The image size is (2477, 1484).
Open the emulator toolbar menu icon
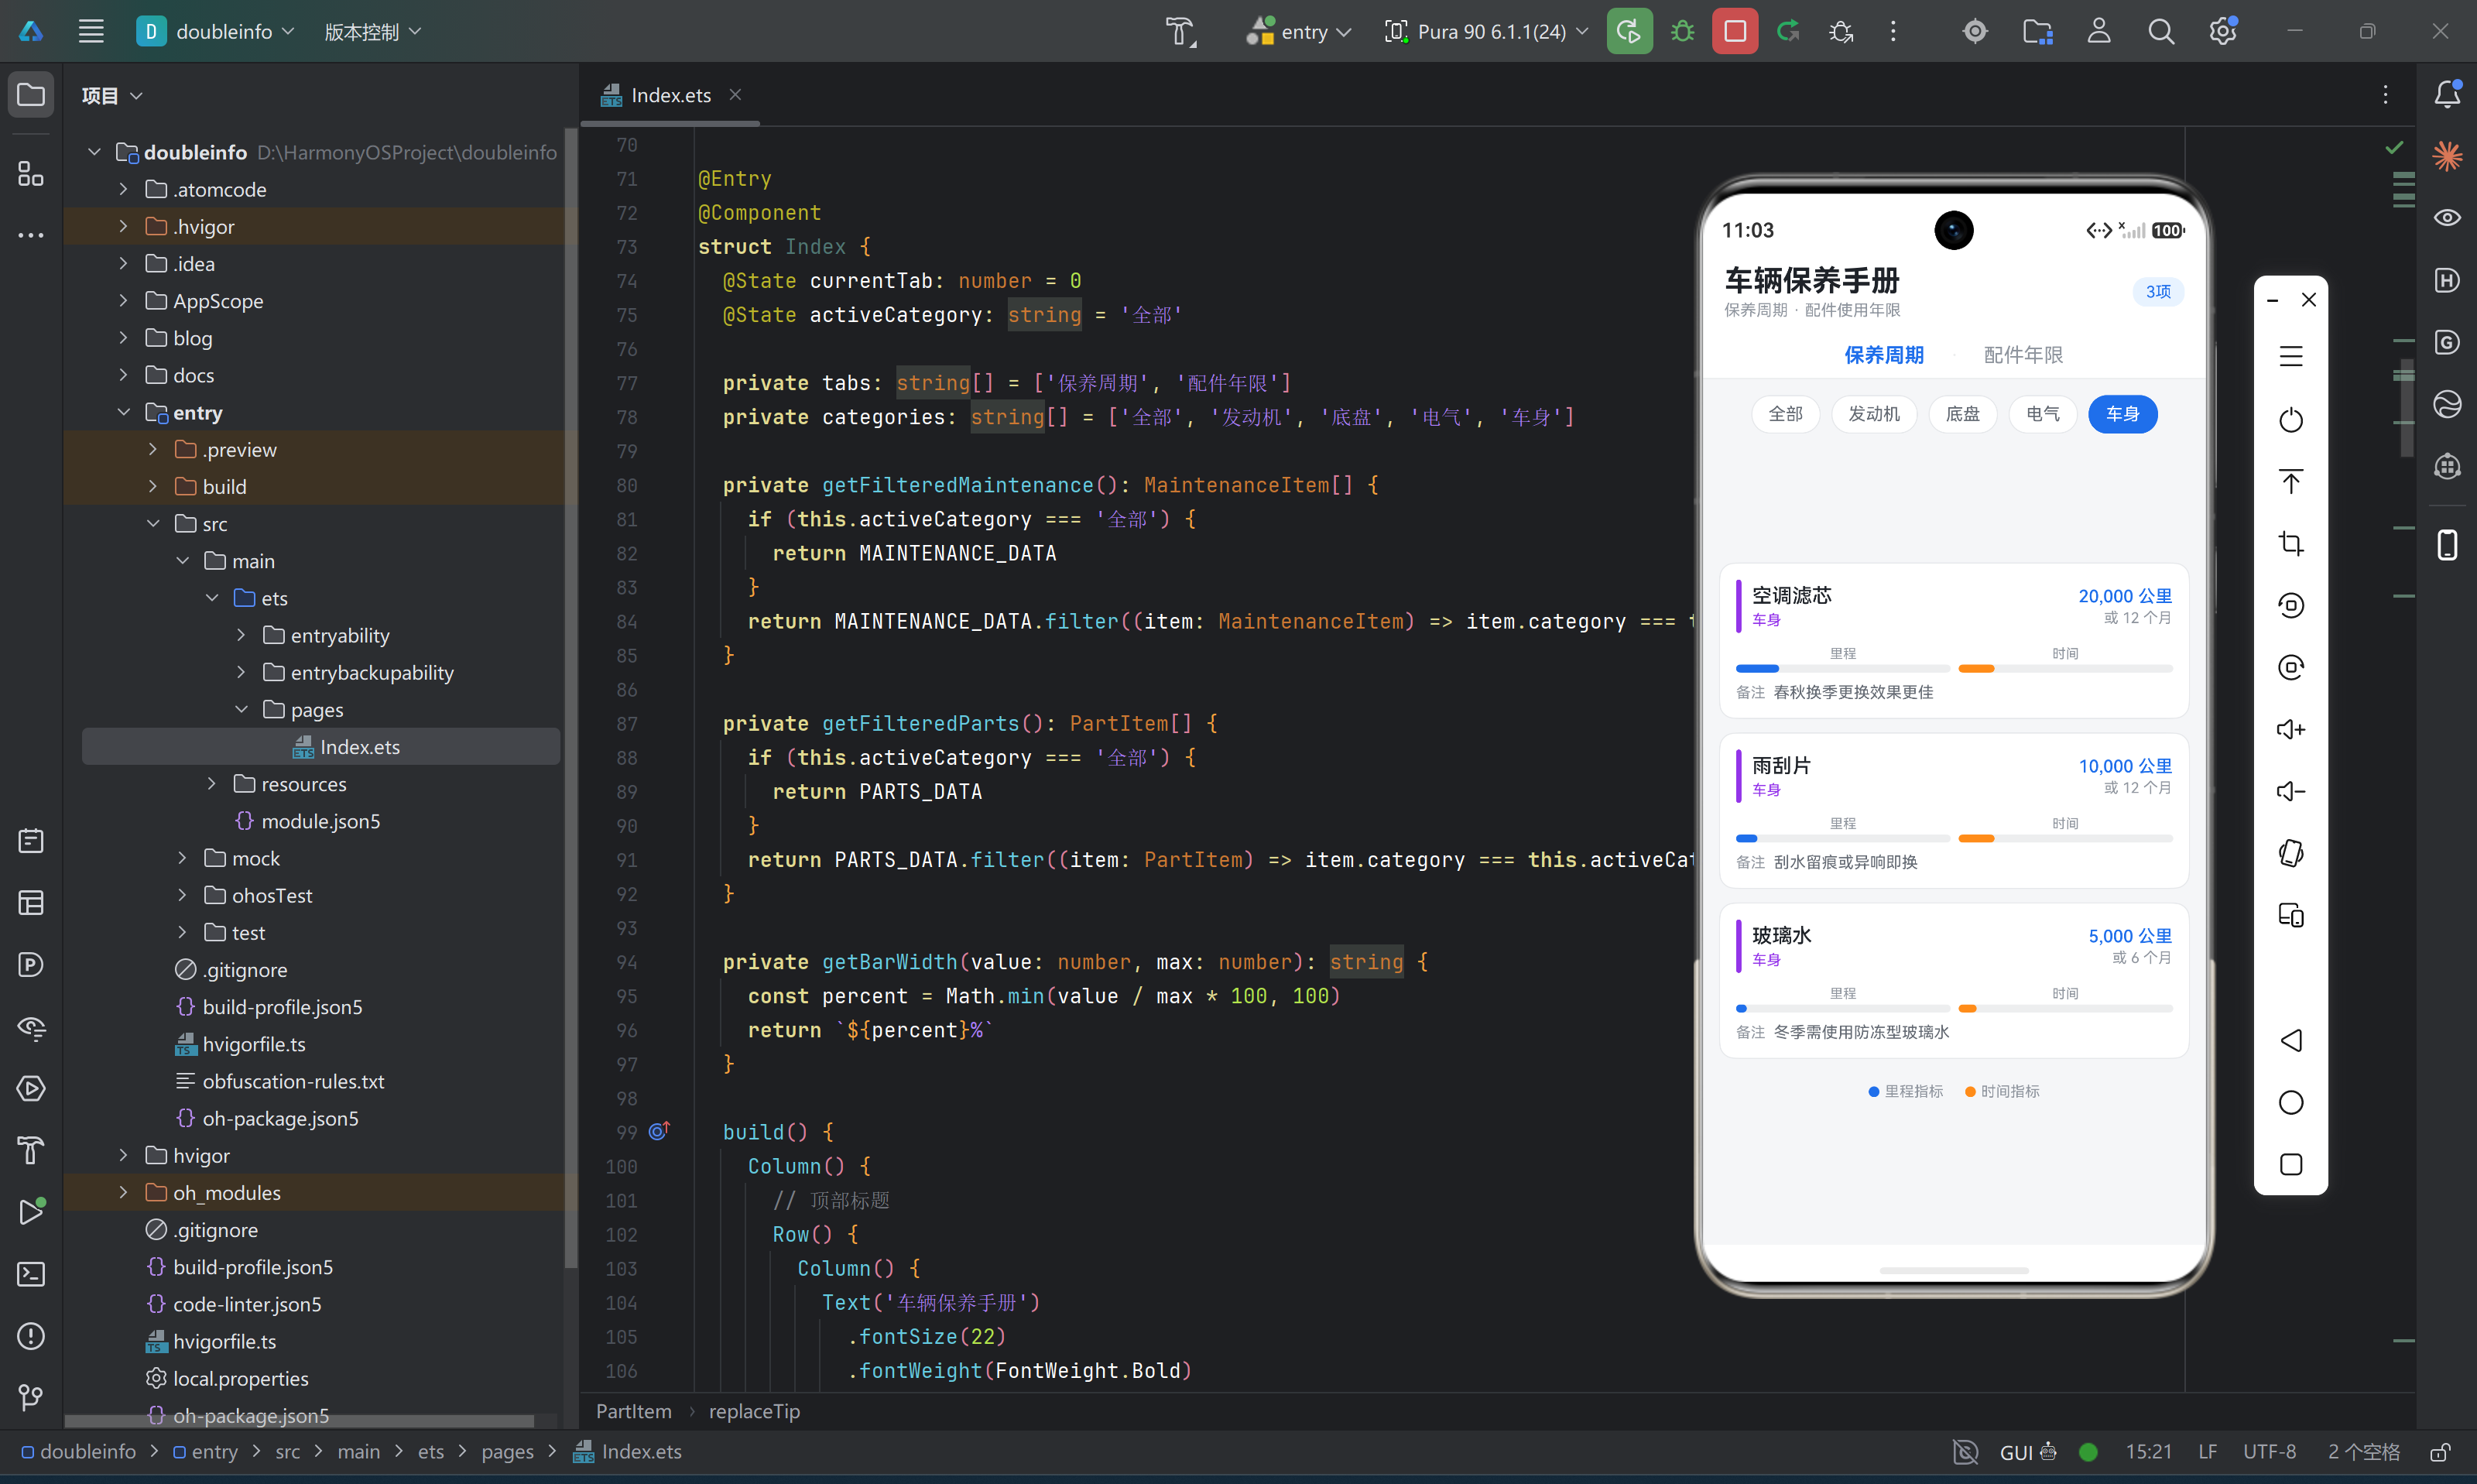pos(2291,356)
